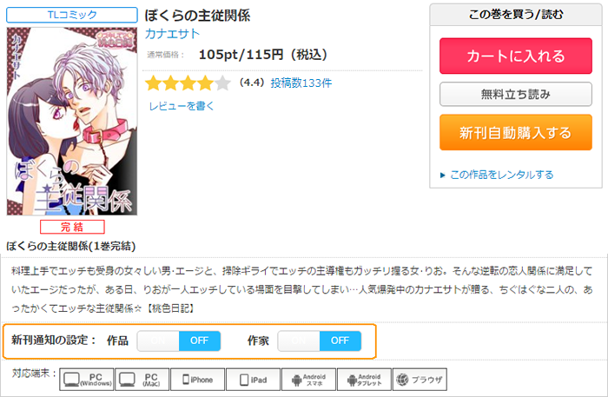Click the カートに入れる button
Viewport: 608px width, 397px height.
click(516, 56)
